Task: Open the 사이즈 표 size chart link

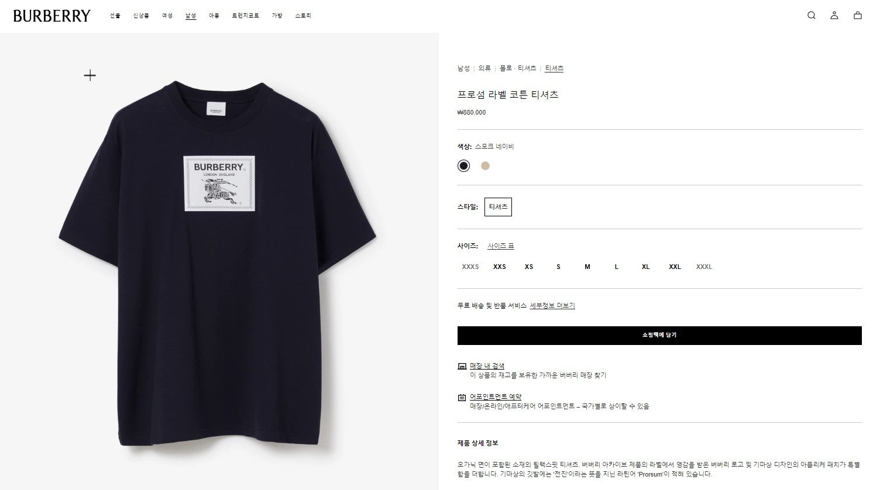Action: coord(500,246)
